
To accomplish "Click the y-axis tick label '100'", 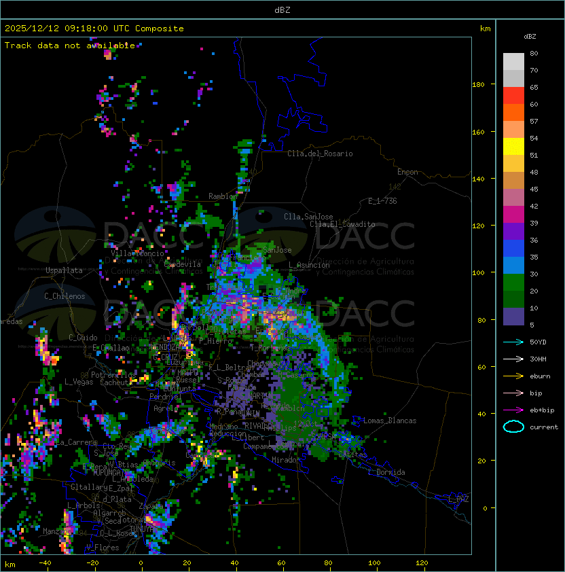I will pos(478,273).
